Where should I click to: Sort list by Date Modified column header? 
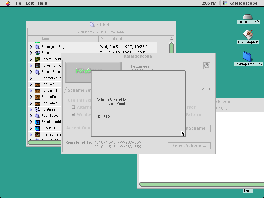click(128, 39)
